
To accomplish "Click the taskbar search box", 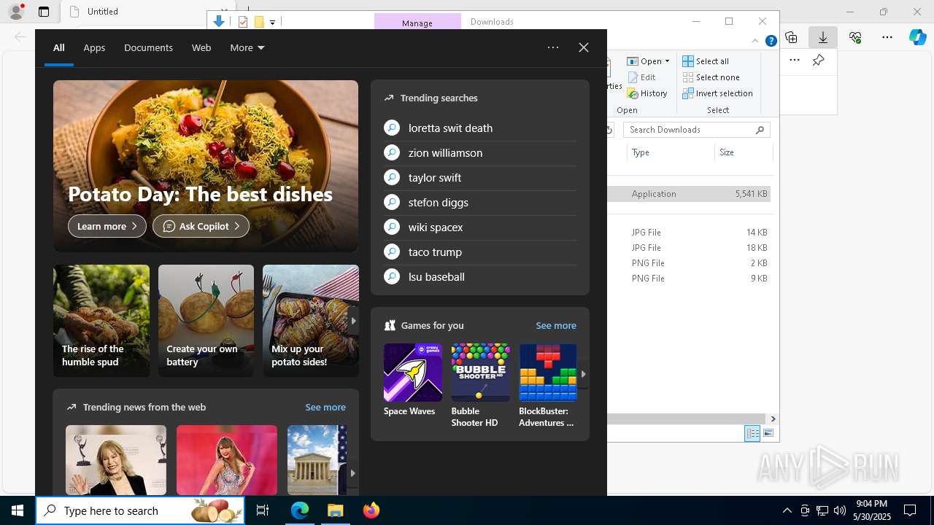I will [x=141, y=510].
